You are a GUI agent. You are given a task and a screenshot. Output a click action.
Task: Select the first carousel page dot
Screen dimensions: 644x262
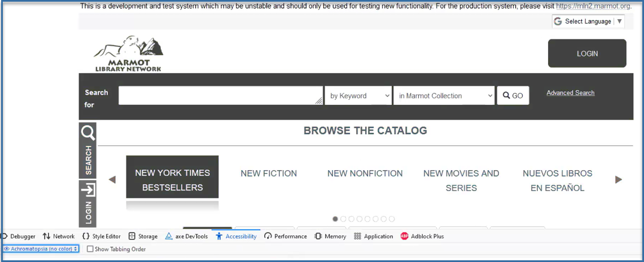point(335,219)
